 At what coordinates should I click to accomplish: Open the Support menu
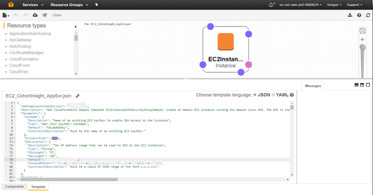click(354, 5)
